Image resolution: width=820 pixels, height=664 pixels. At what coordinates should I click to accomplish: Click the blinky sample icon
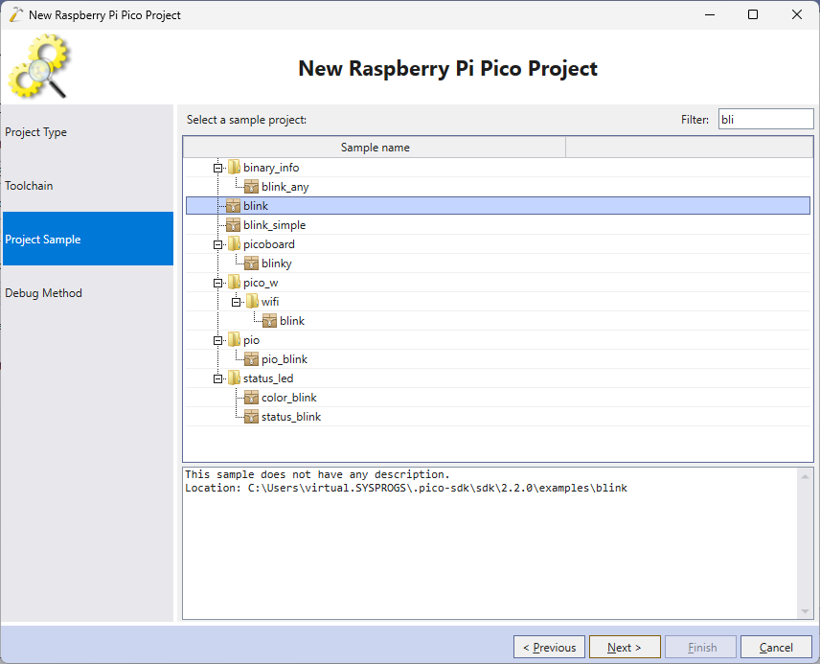(252, 263)
